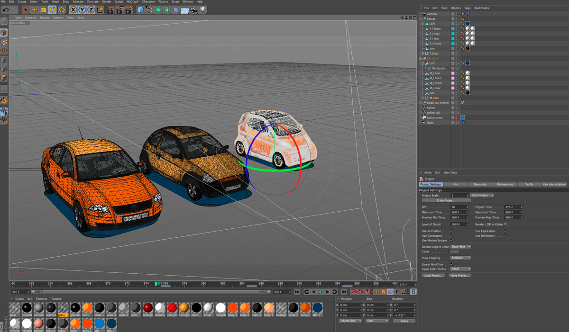Screen dimensions: 569x332
Task: Toggle the Z axis lock
Action: click(x=91, y=9)
